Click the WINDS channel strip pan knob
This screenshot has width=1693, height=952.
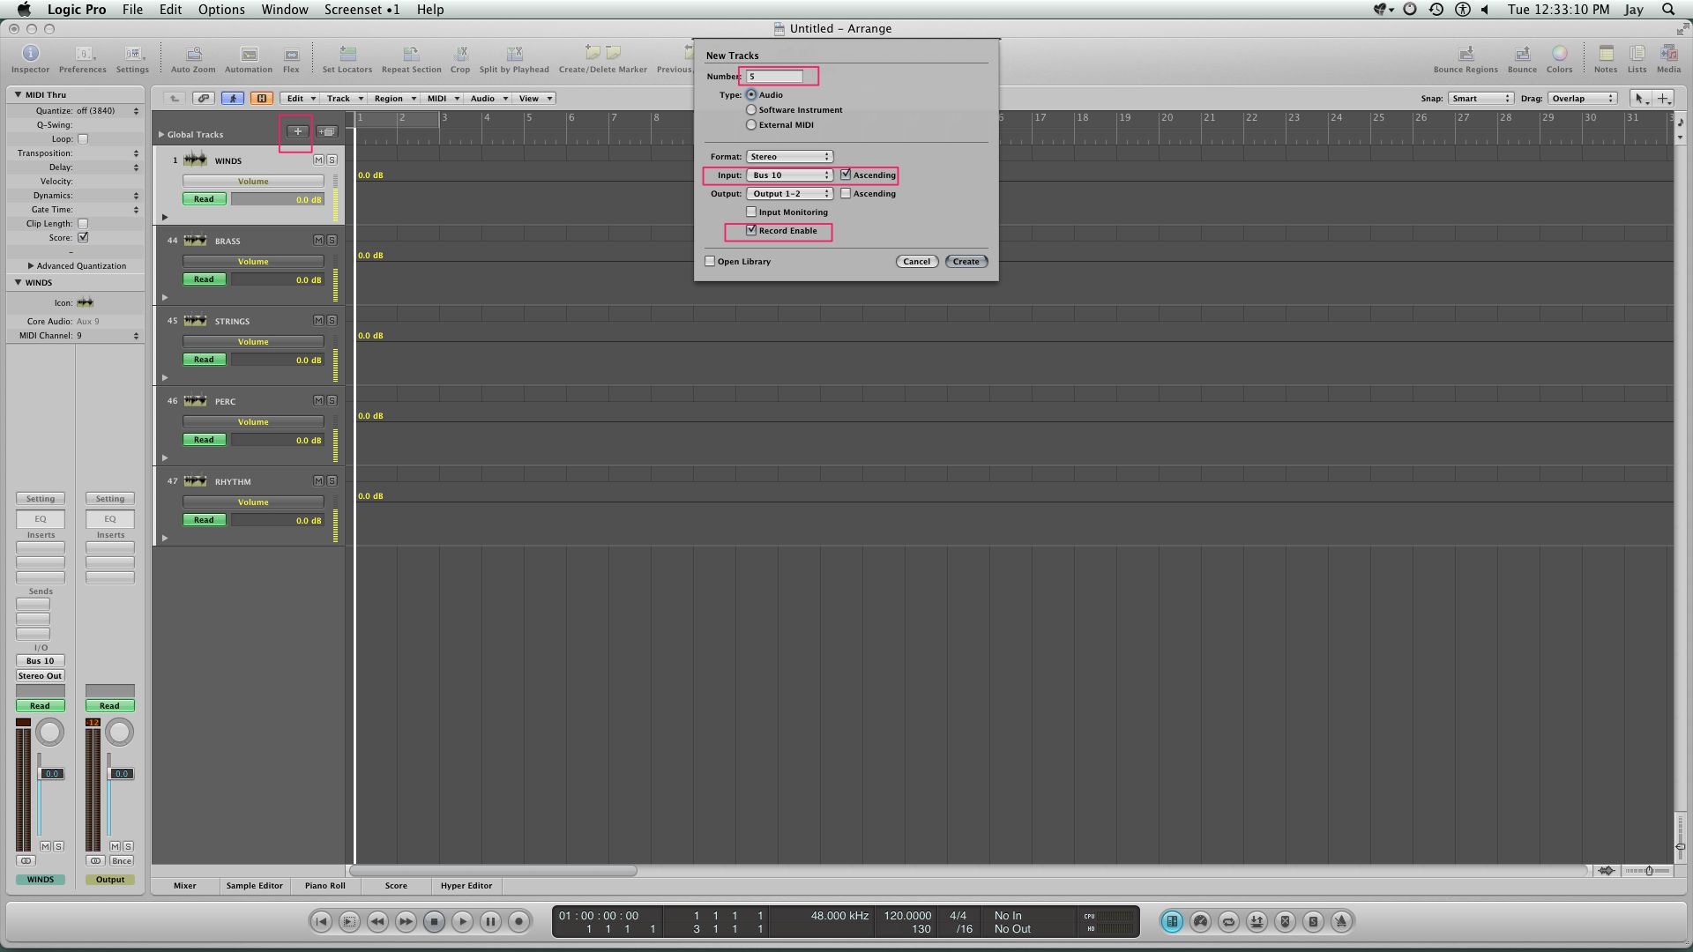pos(49,732)
